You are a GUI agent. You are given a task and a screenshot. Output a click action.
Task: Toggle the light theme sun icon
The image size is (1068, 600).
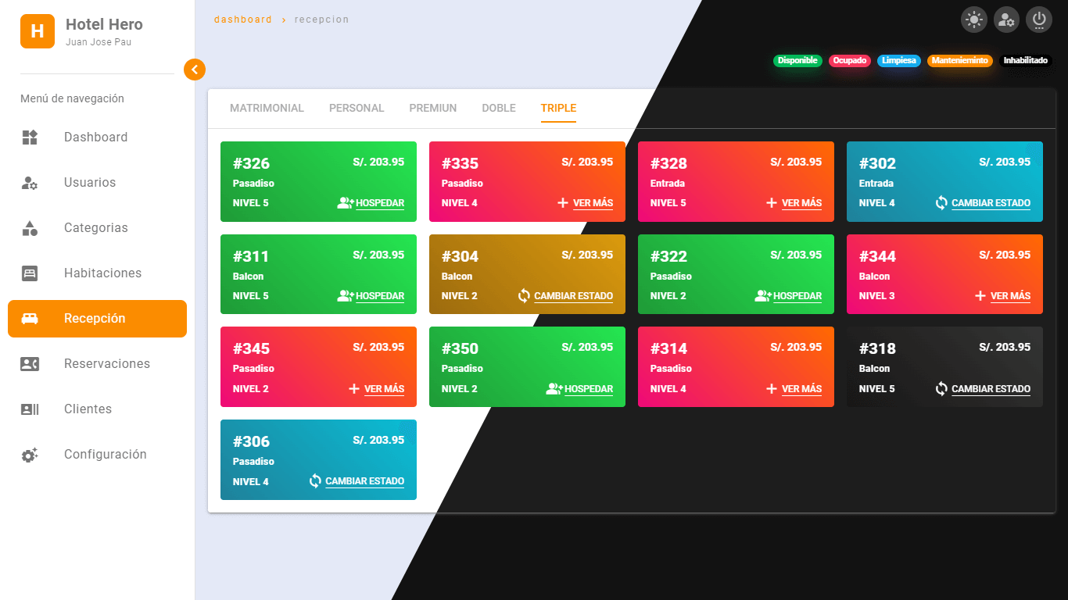coord(973,20)
